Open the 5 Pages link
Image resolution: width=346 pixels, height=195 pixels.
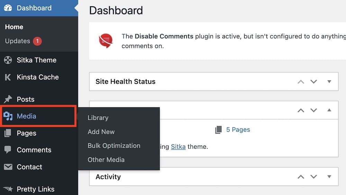point(238,130)
